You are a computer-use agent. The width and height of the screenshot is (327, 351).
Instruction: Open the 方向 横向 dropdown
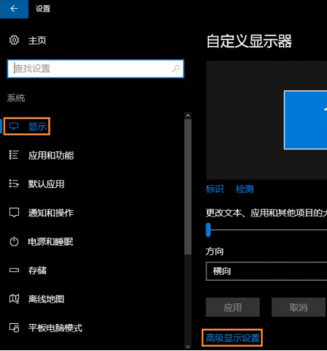pyautogui.click(x=266, y=271)
